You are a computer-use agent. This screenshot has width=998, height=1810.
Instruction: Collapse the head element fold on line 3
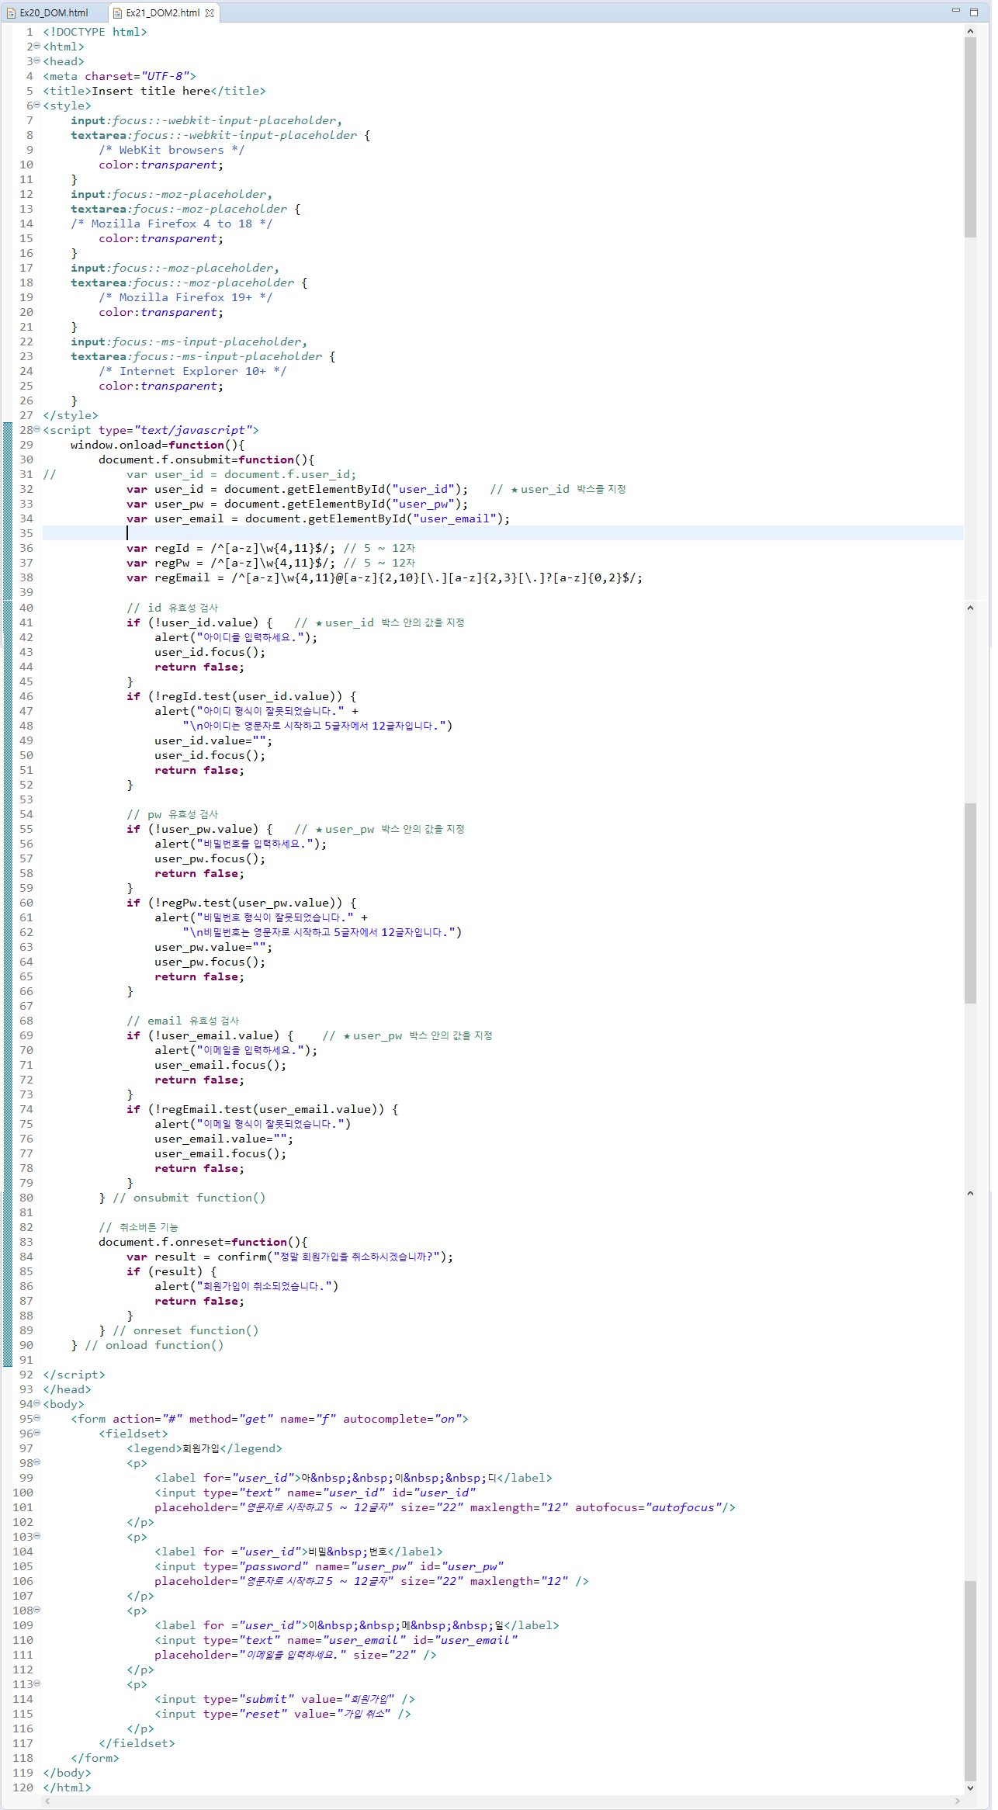click(x=37, y=61)
